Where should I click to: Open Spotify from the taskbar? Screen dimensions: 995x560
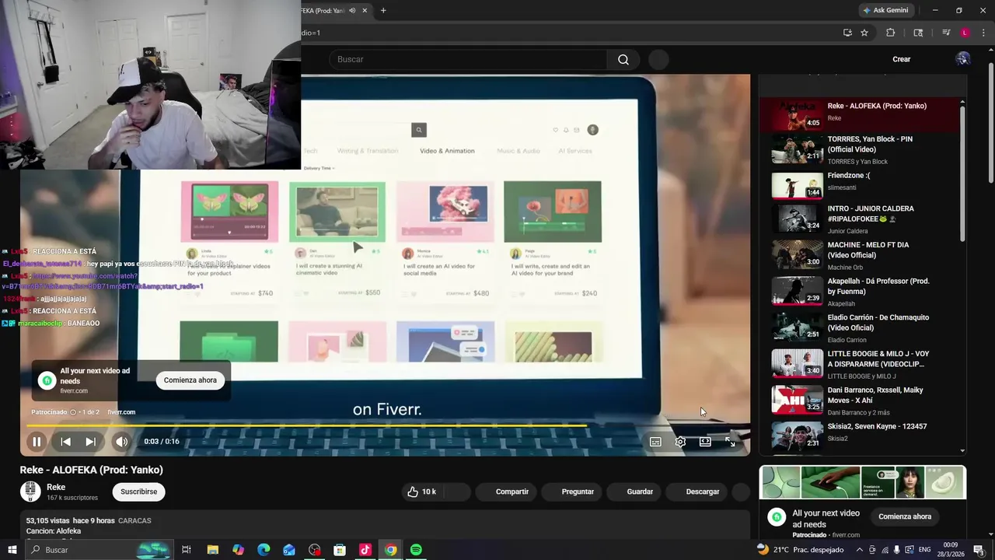(x=416, y=550)
